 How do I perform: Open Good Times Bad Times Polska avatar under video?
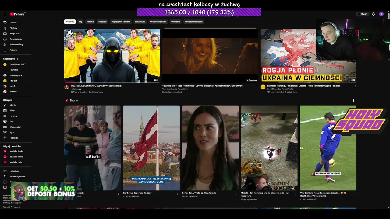pyautogui.click(x=263, y=87)
